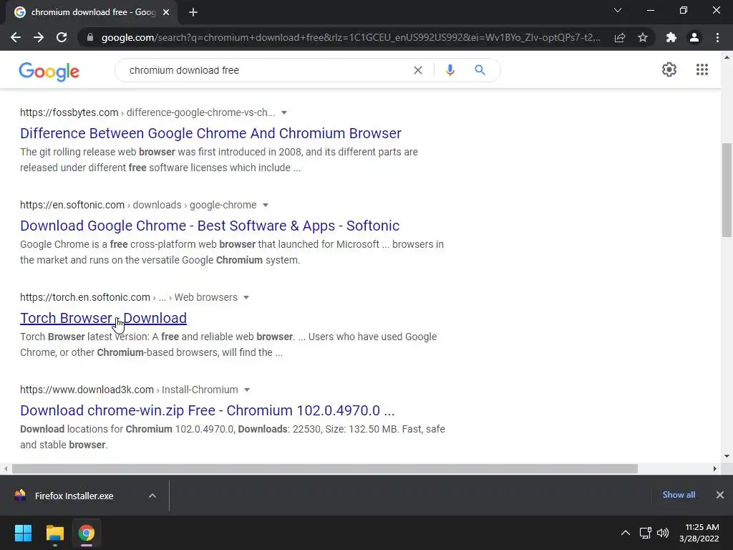
Task: Click the fossbytes.com URL text
Action: (69, 112)
